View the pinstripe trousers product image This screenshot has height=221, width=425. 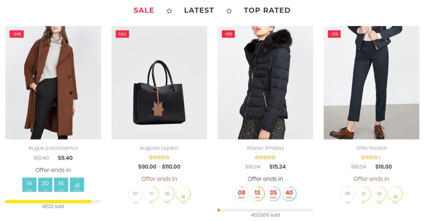pos(371,83)
